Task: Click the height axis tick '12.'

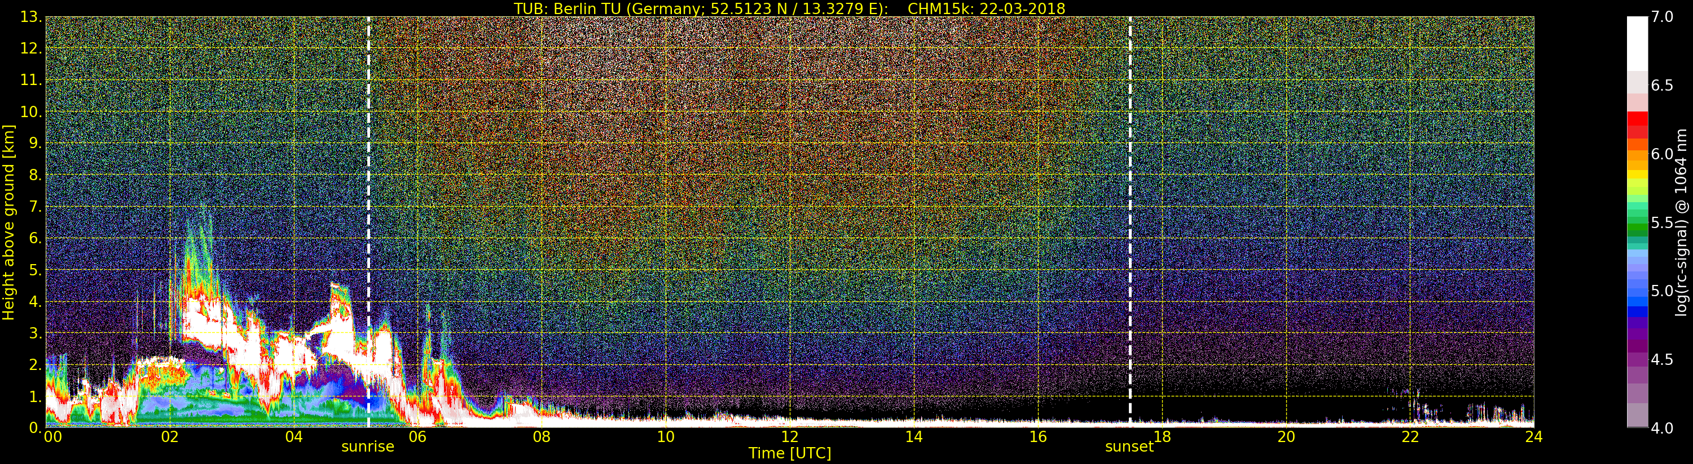Action: 31,48
